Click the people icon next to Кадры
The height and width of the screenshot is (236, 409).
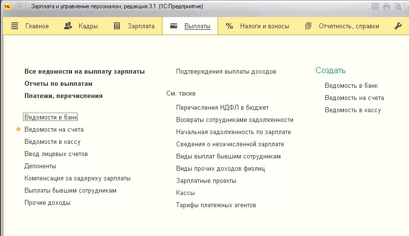point(68,26)
